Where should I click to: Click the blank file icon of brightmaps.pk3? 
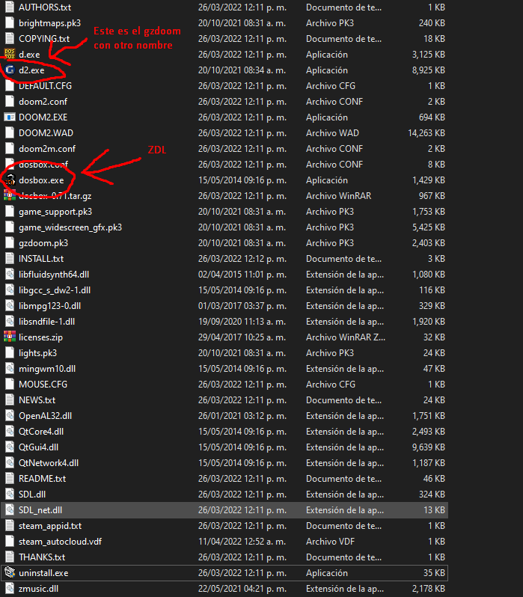[x=10, y=23]
